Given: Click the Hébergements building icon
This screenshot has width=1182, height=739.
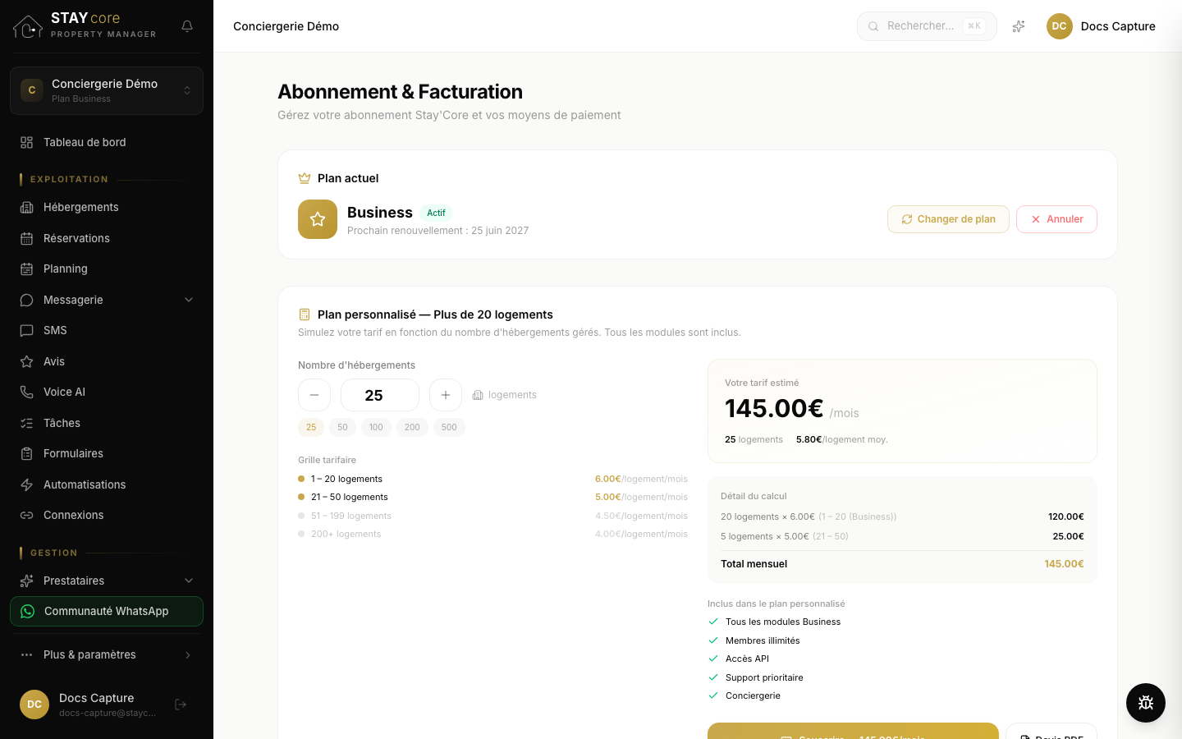Looking at the screenshot, I should coord(26,207).
